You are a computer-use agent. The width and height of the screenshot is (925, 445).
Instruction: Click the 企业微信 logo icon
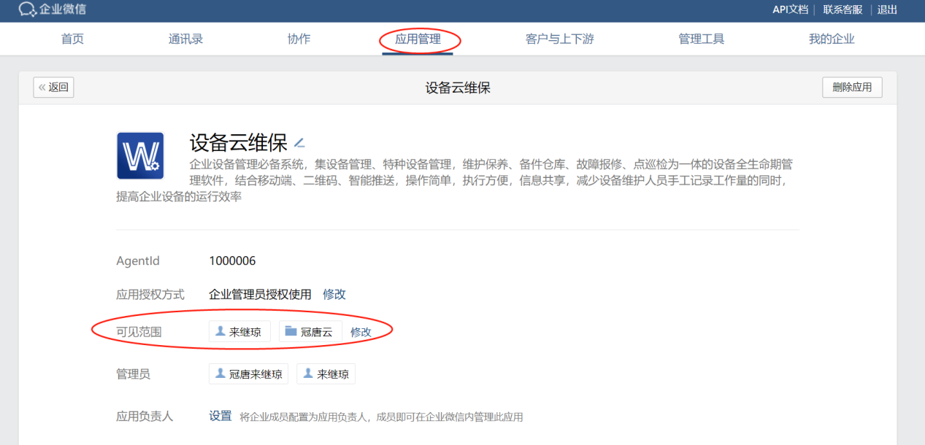point(28,9)
